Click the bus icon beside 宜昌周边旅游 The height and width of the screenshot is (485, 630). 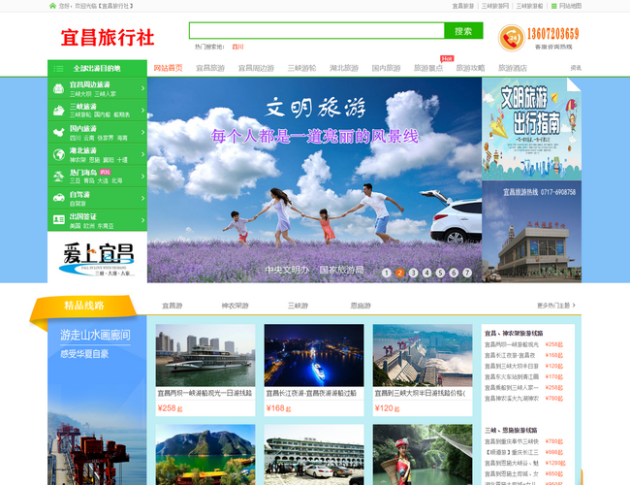click(x=58, y=88)
